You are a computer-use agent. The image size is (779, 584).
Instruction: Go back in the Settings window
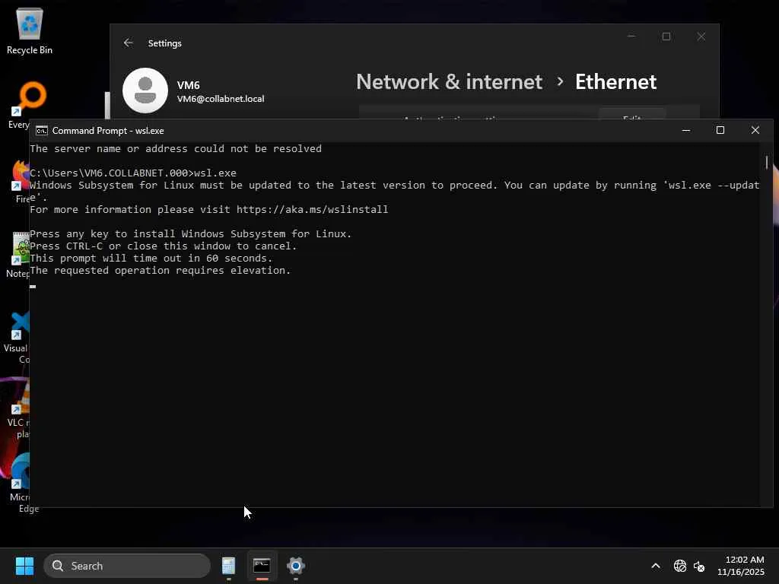[128, 43]
